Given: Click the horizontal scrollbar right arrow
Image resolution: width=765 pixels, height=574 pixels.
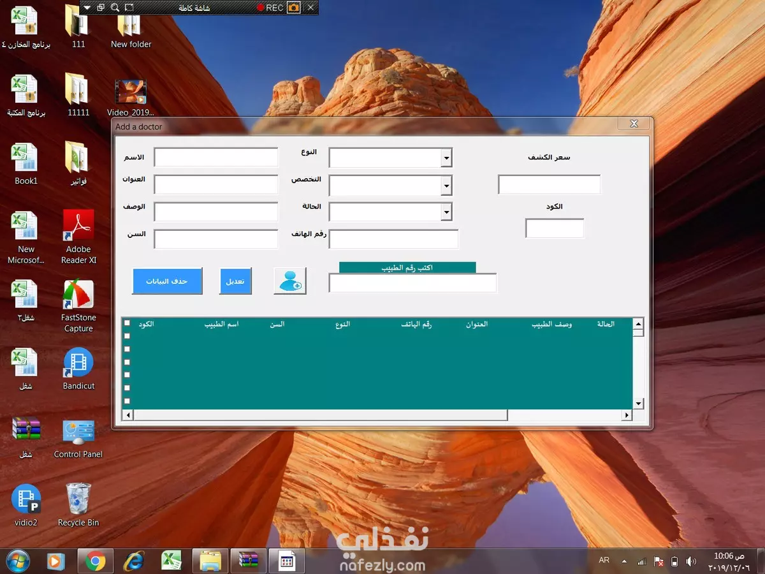Looking at the screenshot, I should (x=627, y=415).
